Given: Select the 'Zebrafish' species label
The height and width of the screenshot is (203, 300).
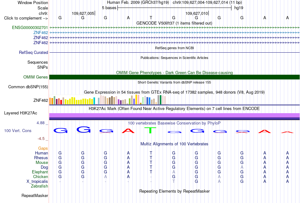Looking at the screenshot, I should (x=39, y=186).
